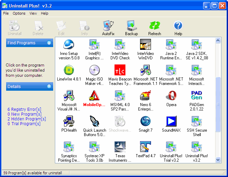Open the View menu
The height and width of the screenshot is (177, 228).
[x=33, y=13]
